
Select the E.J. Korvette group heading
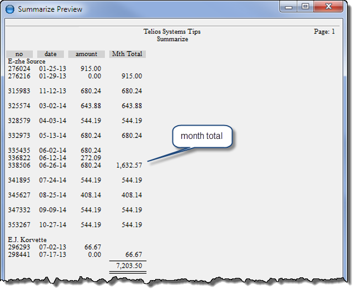26,240
